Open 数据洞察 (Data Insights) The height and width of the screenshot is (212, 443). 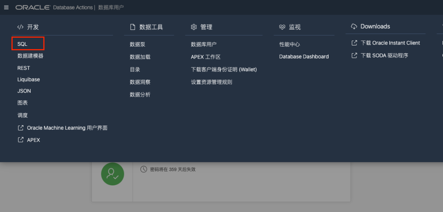point(140,82)
